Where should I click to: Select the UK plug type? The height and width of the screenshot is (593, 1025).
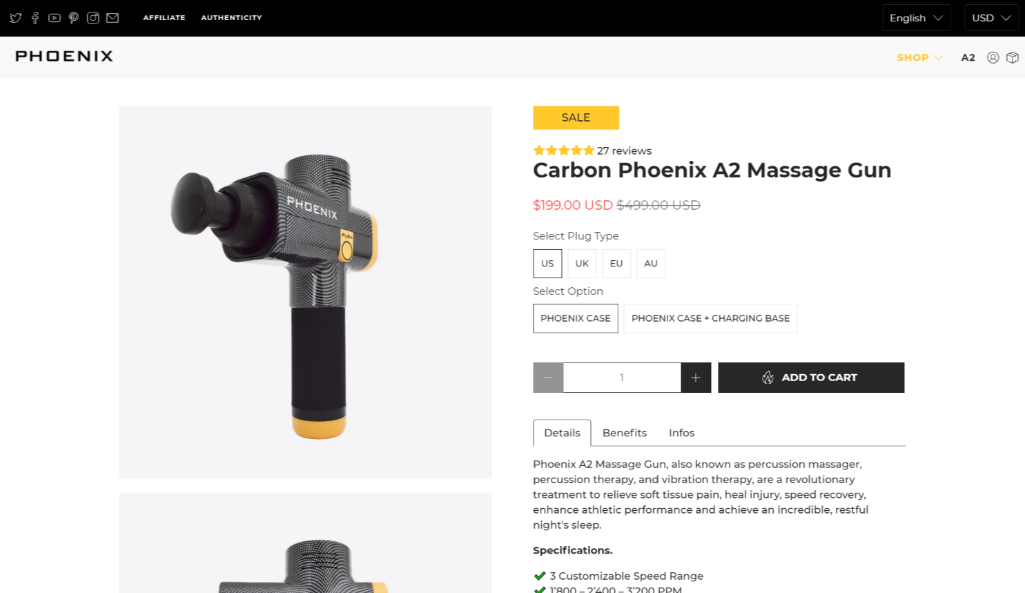coord(582,264)
